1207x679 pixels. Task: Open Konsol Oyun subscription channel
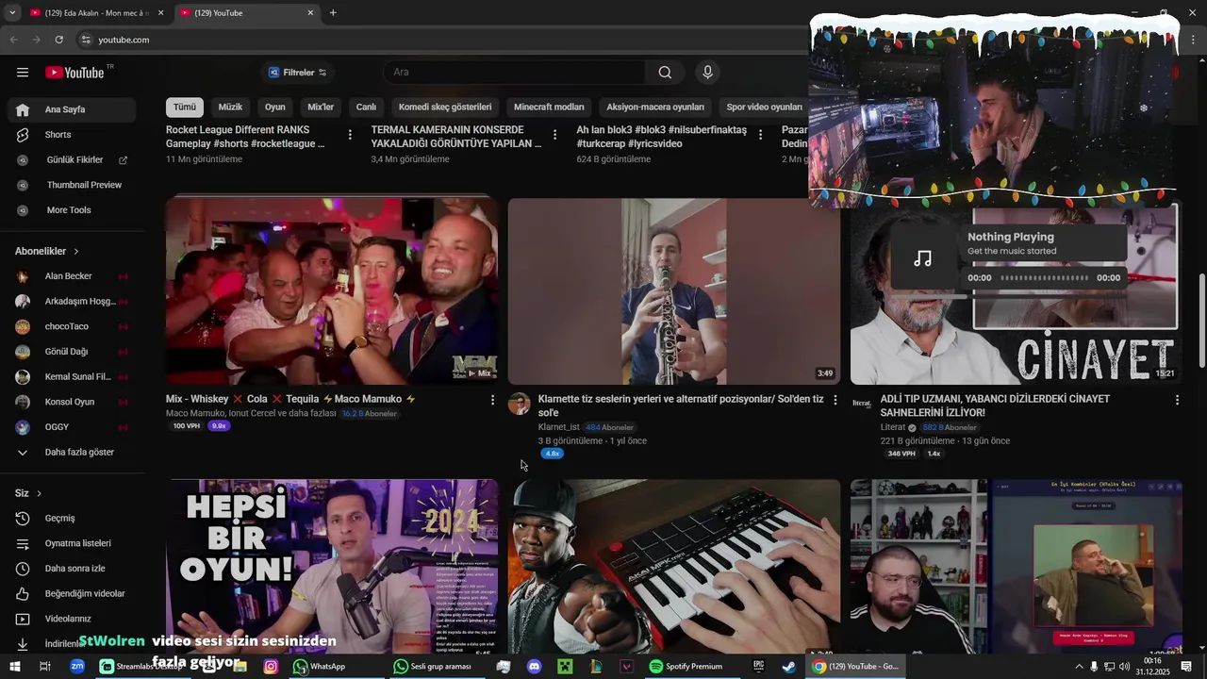74,402
